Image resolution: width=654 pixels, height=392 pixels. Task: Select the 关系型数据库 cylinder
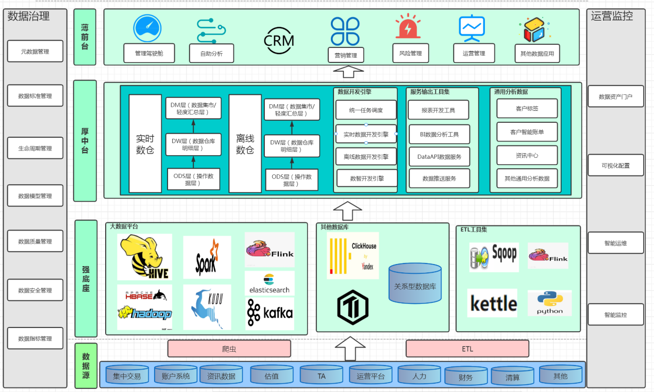(x=415, y=283)
